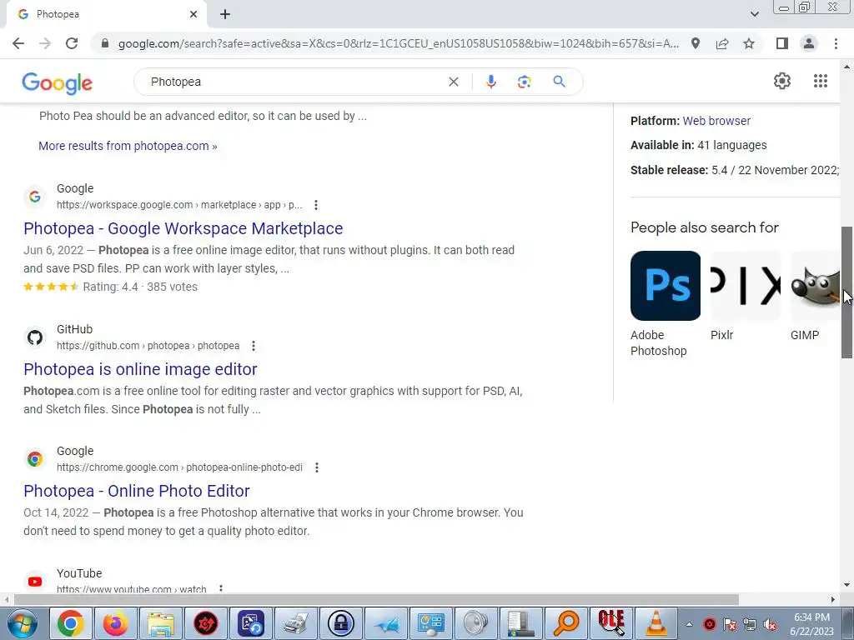The image size is (854, 640).
Task: Search by voice microphone icon
Action: point(490,82)
